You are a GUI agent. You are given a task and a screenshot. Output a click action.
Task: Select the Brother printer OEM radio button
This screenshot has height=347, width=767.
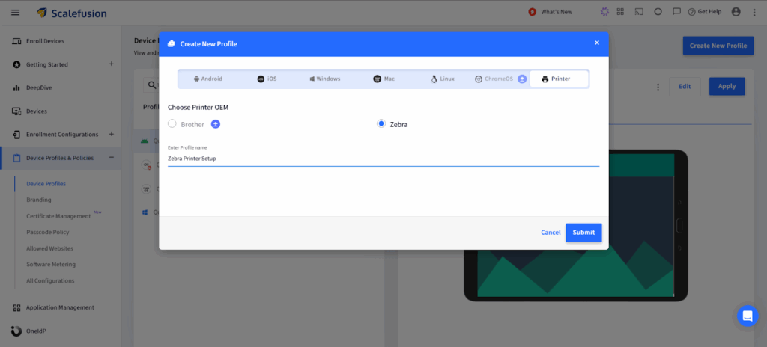(x=172, y=124)
